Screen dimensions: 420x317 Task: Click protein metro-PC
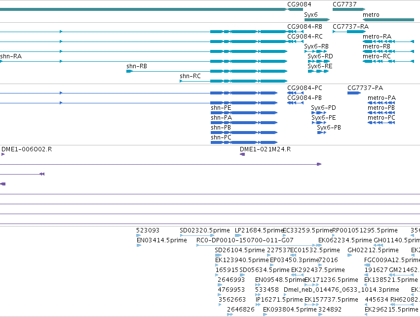click(381, 123)
